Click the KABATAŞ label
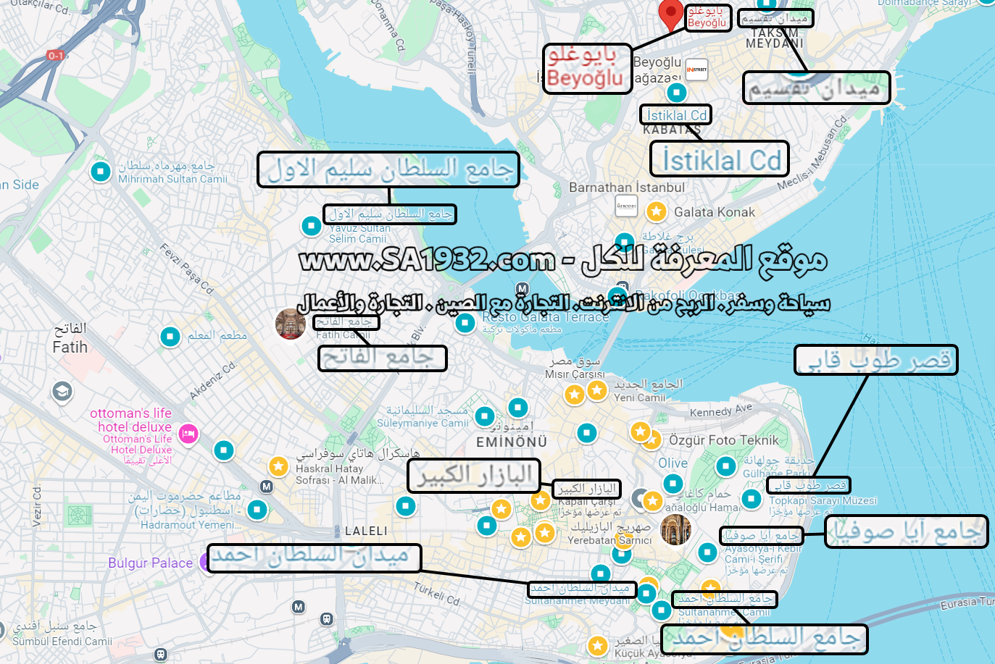The image size is (995, 664). (x=672, y=130)
